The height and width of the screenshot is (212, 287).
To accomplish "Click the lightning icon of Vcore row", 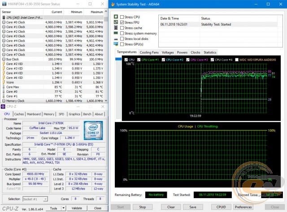I will tap(4, 82).
